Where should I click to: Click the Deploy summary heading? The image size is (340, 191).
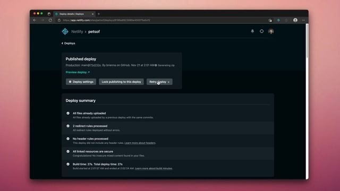click(80, 100)
